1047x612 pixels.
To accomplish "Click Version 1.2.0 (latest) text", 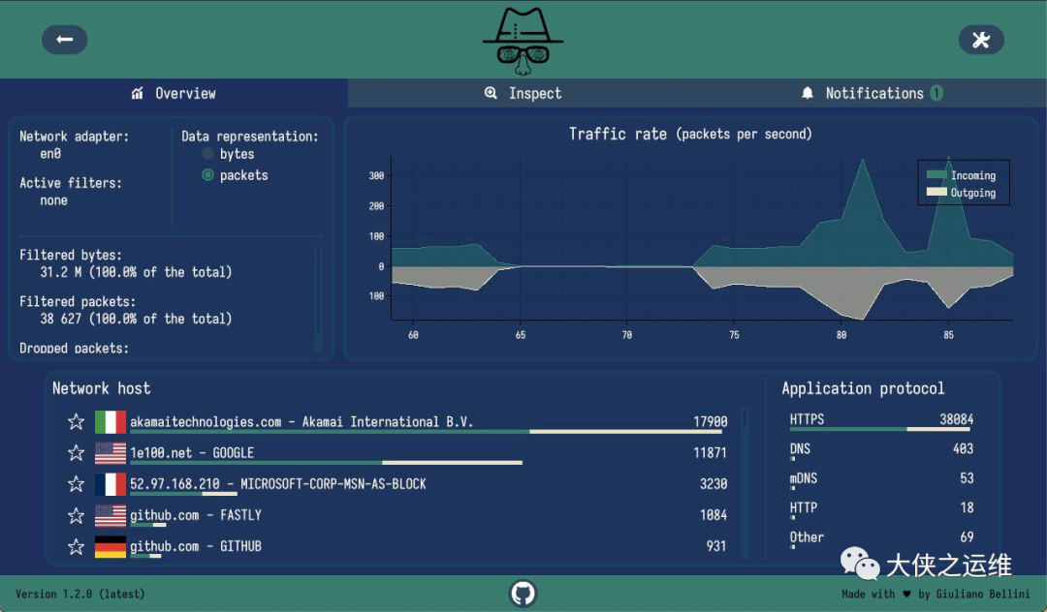I will 80,594.
